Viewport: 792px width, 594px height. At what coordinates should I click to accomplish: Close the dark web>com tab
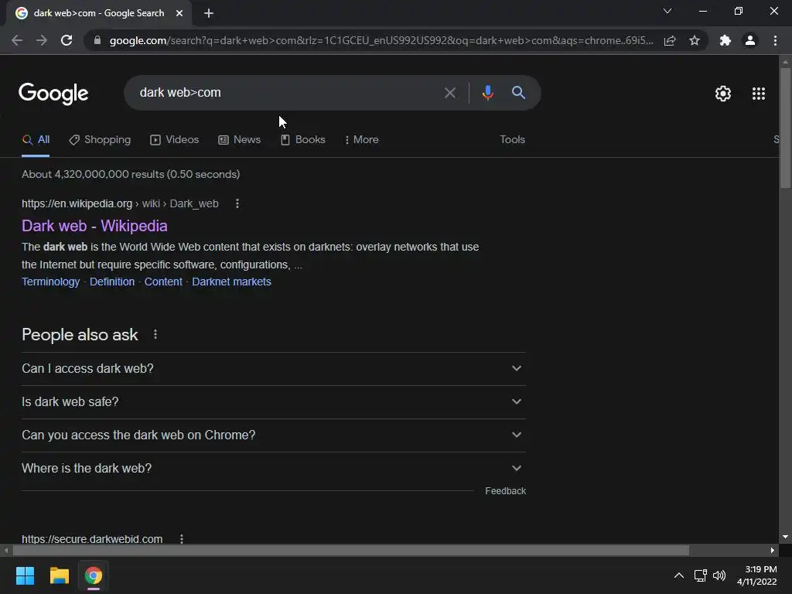(x=179, y=13)
